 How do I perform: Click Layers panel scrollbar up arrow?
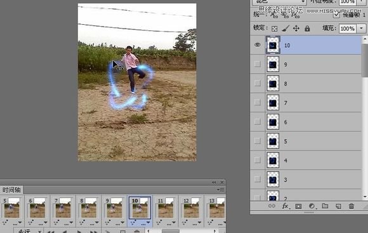[x=365, y=38]
